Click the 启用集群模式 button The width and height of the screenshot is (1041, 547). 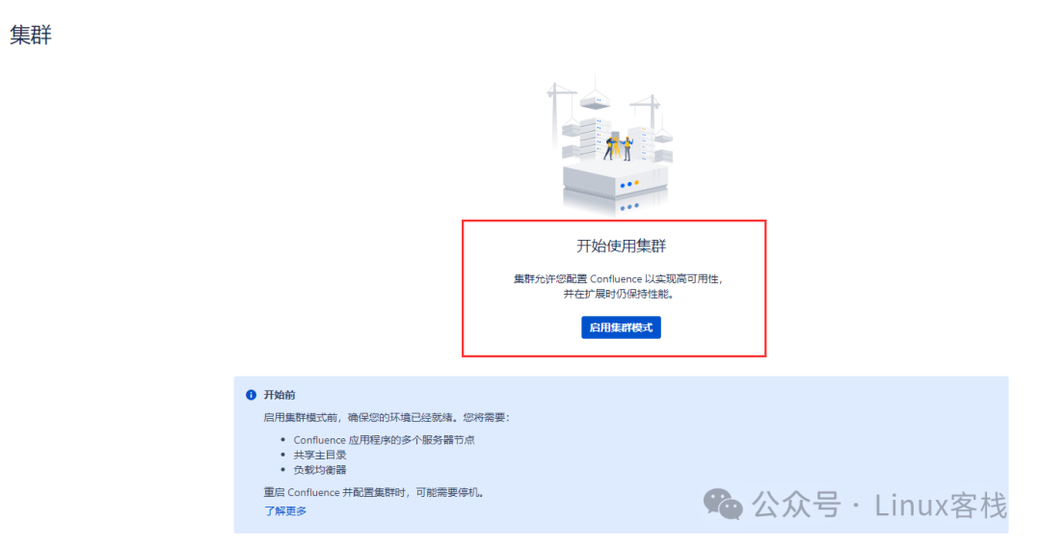(621, 327)
